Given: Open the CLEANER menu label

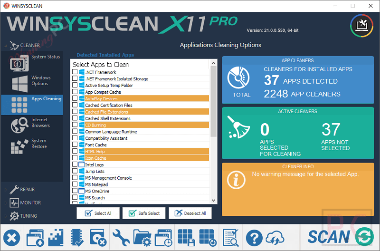Looking at the screenshot, I should coord(30,45).
